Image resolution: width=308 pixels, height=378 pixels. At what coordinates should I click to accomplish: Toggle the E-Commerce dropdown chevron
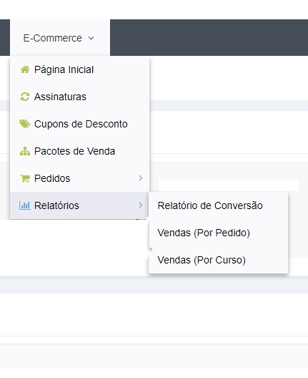91,38
